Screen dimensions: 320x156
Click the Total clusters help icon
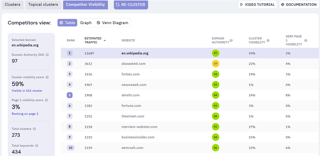tap(34, 129)
